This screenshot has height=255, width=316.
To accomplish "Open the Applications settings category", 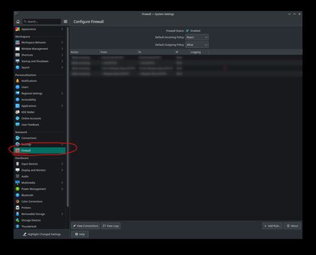I will coord(39,106).
